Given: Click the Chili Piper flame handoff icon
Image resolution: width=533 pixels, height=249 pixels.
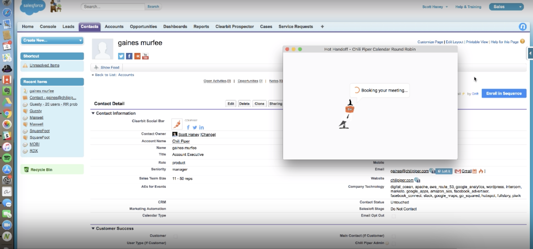Looking at the screenshot, I should [x=481, y=171].
